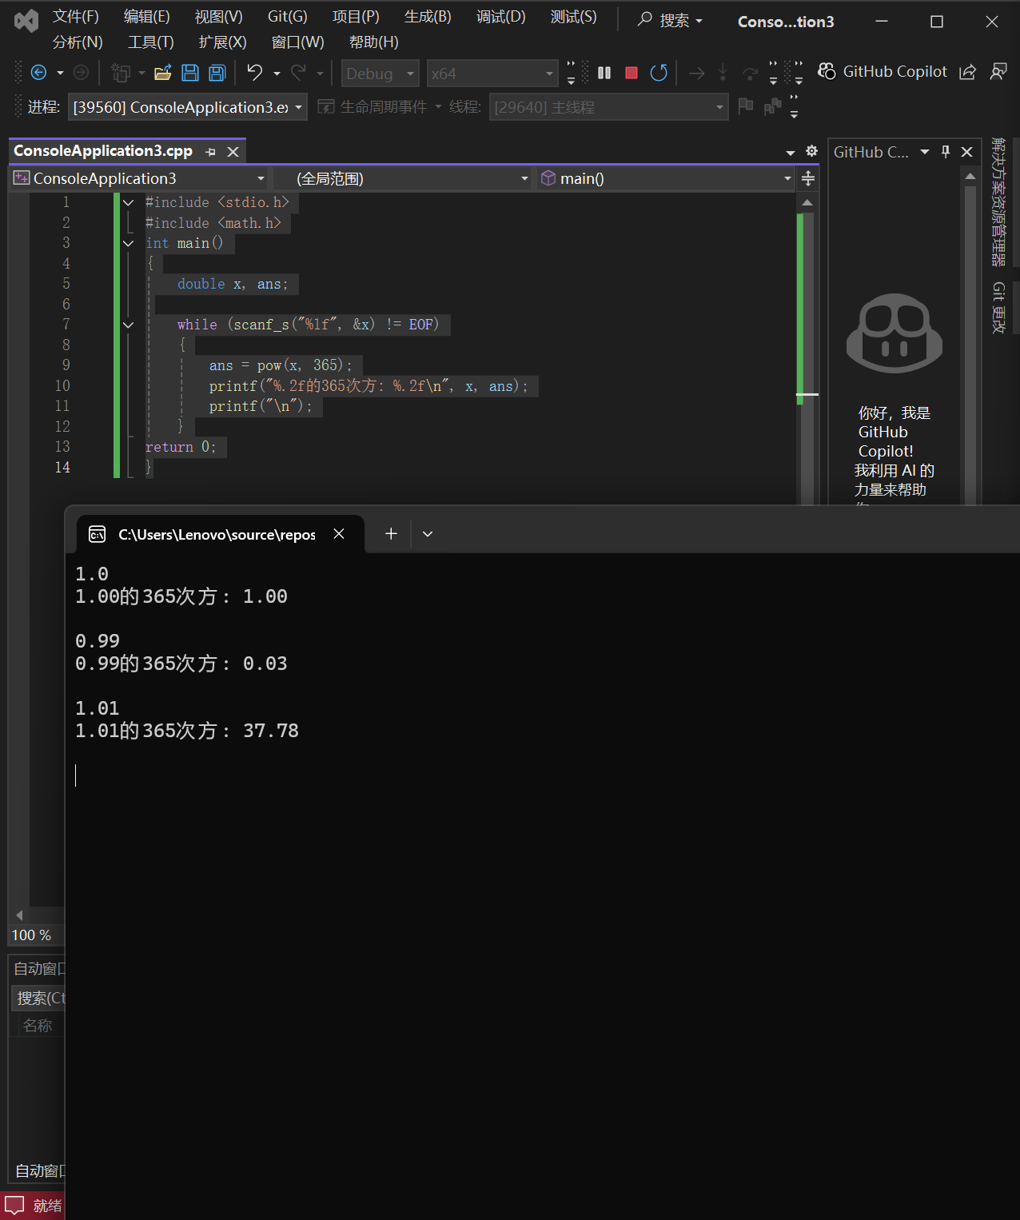Open the Undo history dropdown arrow
1020x1220 pixels.
[277, 74]
